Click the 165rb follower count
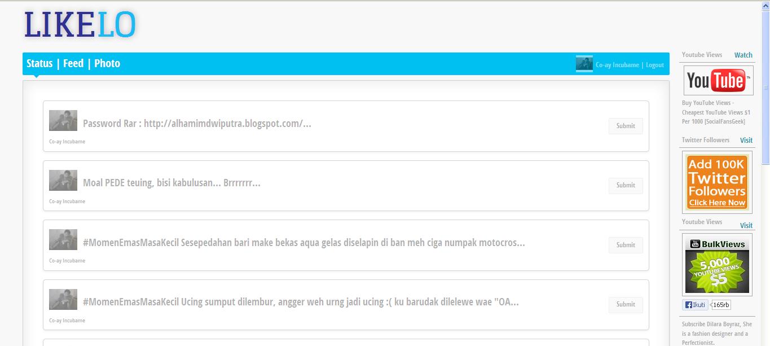Screen dimensions: 770x346 point(721,305)
